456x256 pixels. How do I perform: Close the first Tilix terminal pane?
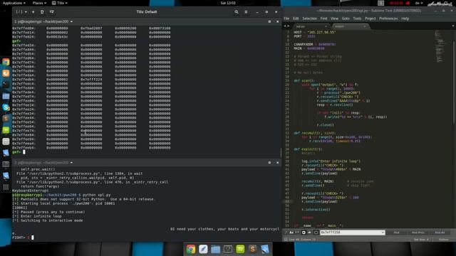coord(277,21)
